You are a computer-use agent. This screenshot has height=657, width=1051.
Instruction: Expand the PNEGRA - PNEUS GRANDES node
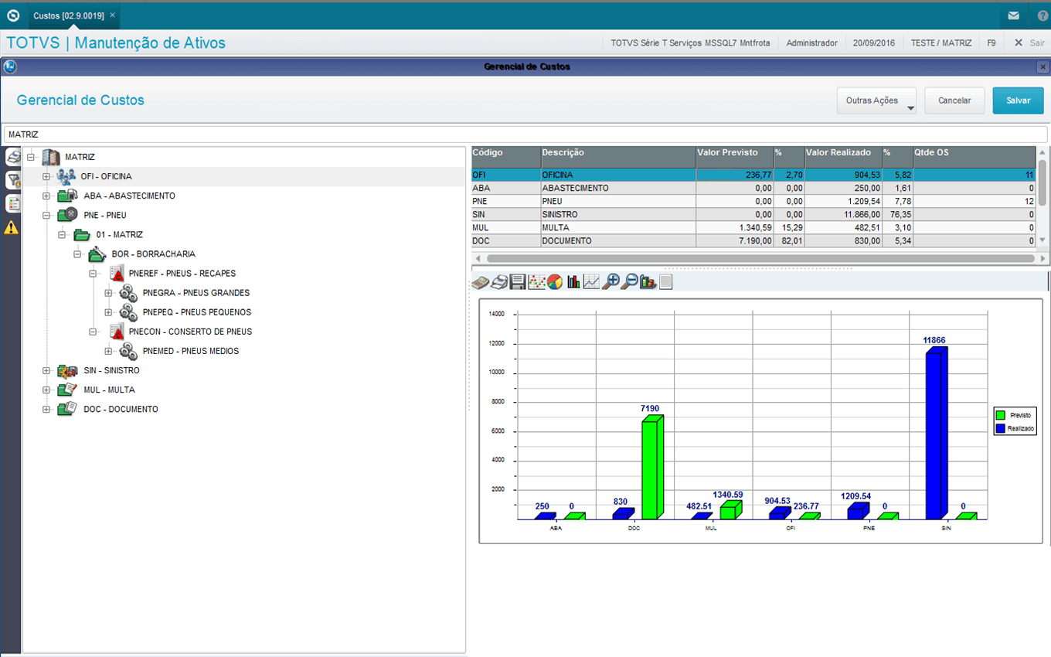(108, 293)
